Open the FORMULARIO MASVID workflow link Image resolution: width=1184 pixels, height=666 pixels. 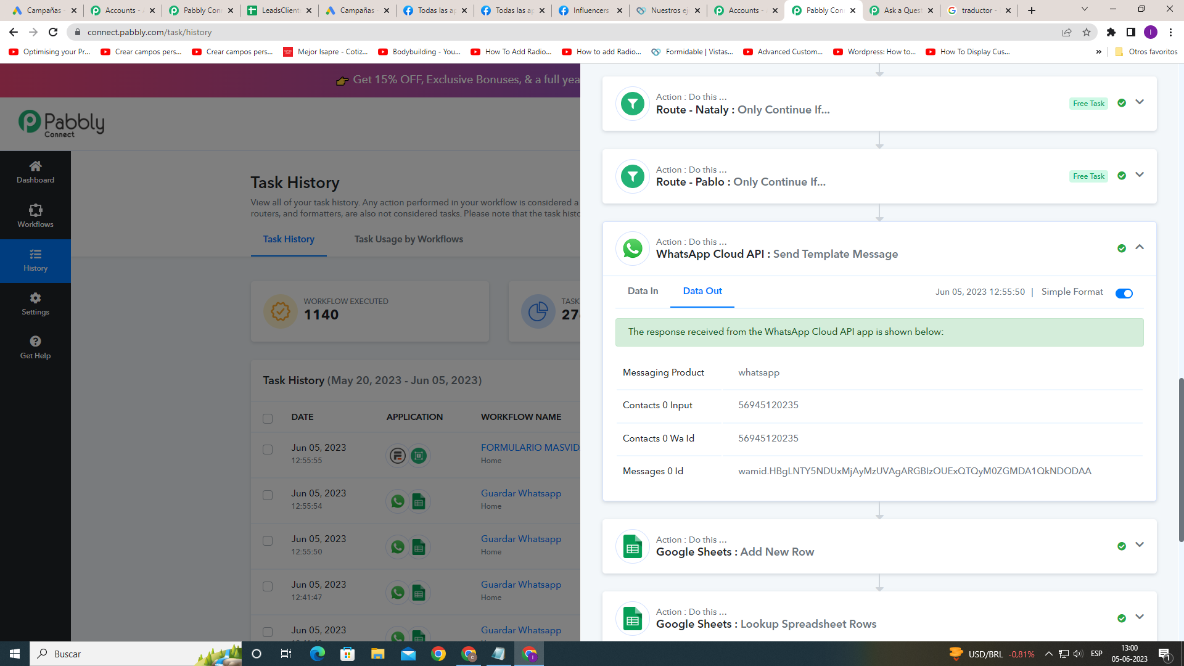point(530,448)
